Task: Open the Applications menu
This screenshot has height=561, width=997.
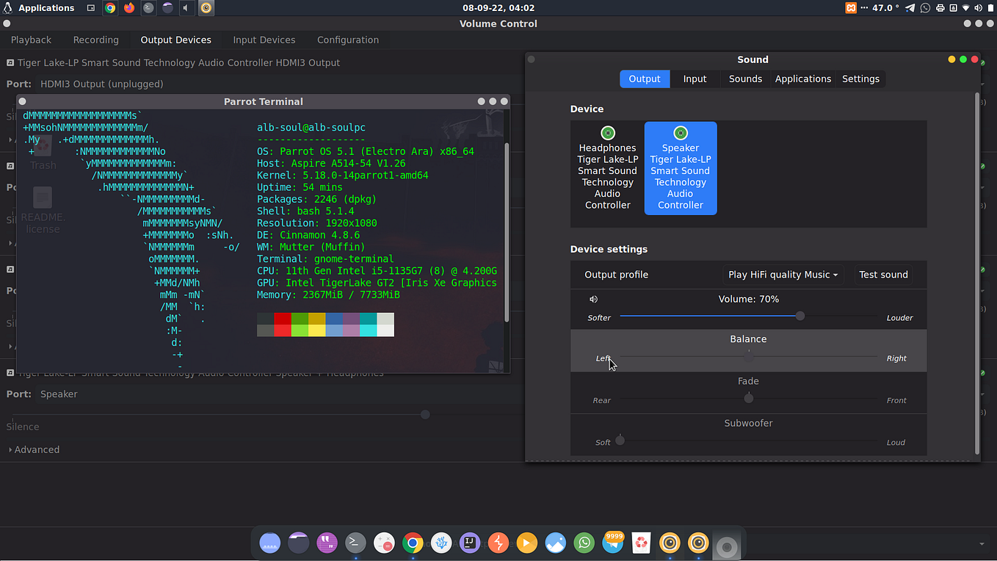Action: click(x=40, y=8)
